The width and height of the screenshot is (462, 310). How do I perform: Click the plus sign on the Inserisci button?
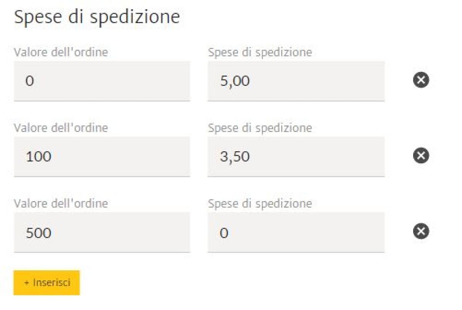click(27, 283)
